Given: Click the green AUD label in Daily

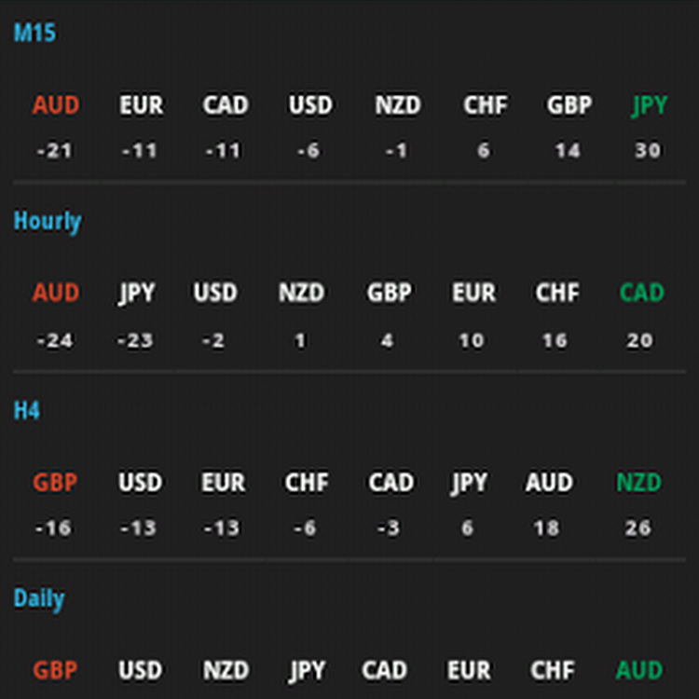Looking at the screenshot, I should 639,671.
